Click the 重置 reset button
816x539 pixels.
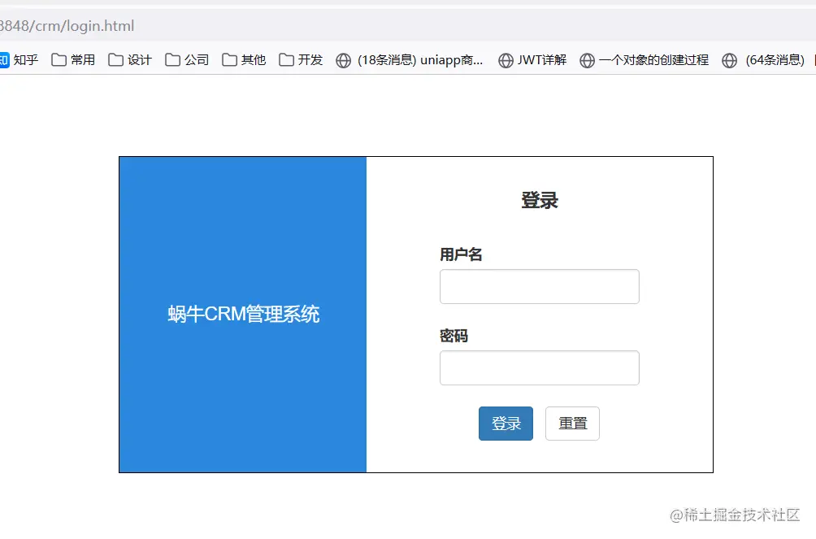click(x=572, y=423)
